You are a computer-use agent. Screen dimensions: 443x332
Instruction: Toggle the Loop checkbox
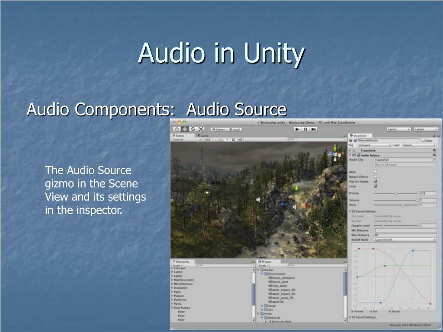[x=376, y=186]
